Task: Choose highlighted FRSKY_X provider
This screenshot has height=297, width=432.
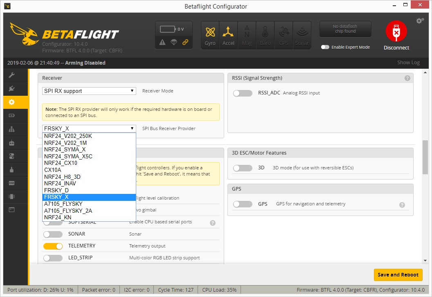Action: (89, 197)
